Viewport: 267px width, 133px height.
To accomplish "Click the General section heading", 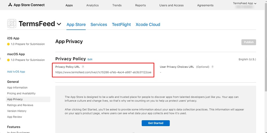I will (13, 82).
